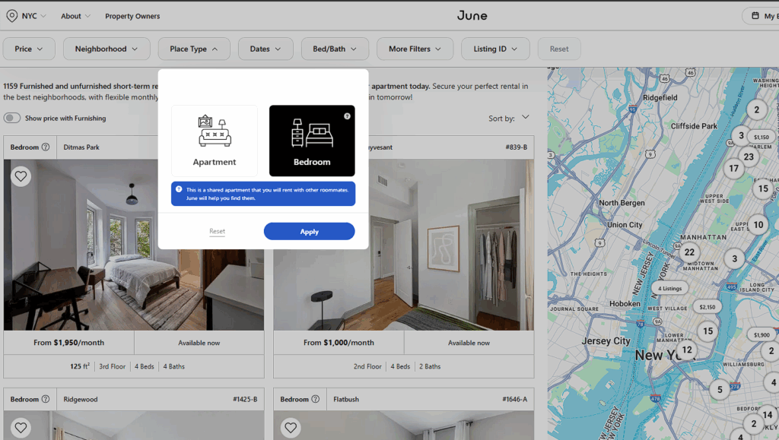
Task: Select the Bedroom place type option
Action: [312, 141]
